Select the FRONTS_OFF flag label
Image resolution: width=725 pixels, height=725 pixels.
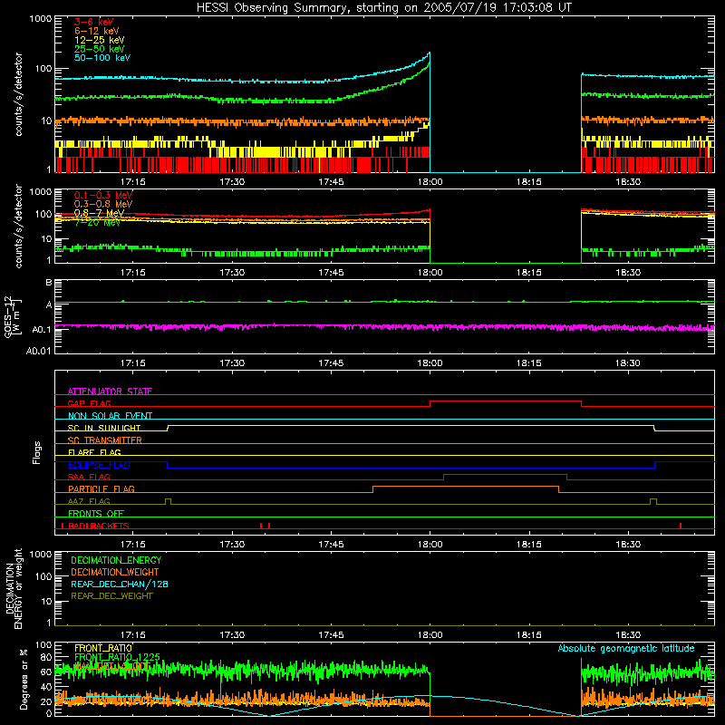point(96,513)
